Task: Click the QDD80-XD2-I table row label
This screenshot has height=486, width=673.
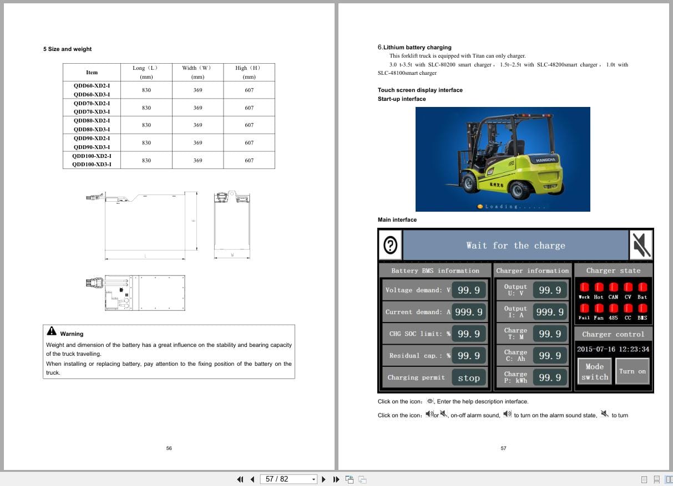Action: coord(92,121)
